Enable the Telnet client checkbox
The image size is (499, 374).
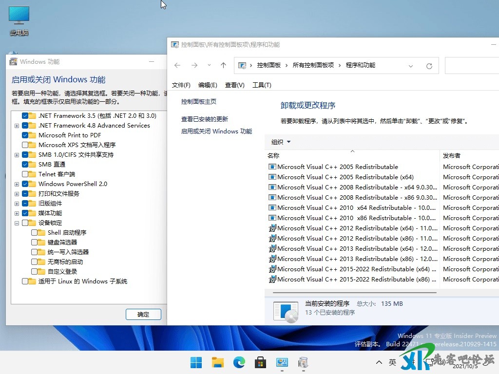[x=25, y=174]
